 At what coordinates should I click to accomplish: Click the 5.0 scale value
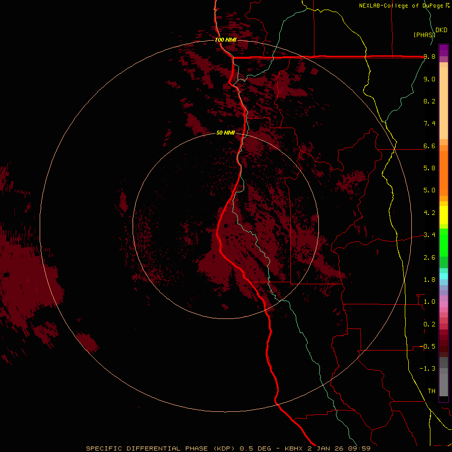[429, 190]
